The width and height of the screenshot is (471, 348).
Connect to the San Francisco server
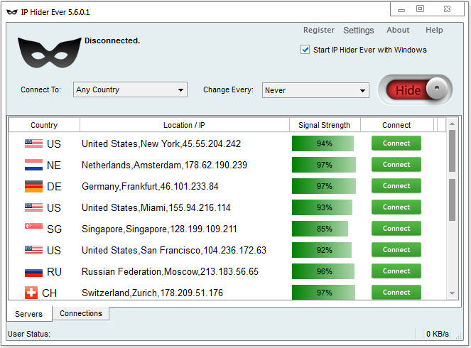pyautogui.click(x=396, y=250)
